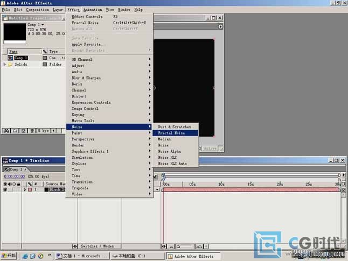Screen dimensions: 348x261
Task: Click the 20s mark on time ruler
Action: pos(280,184)
